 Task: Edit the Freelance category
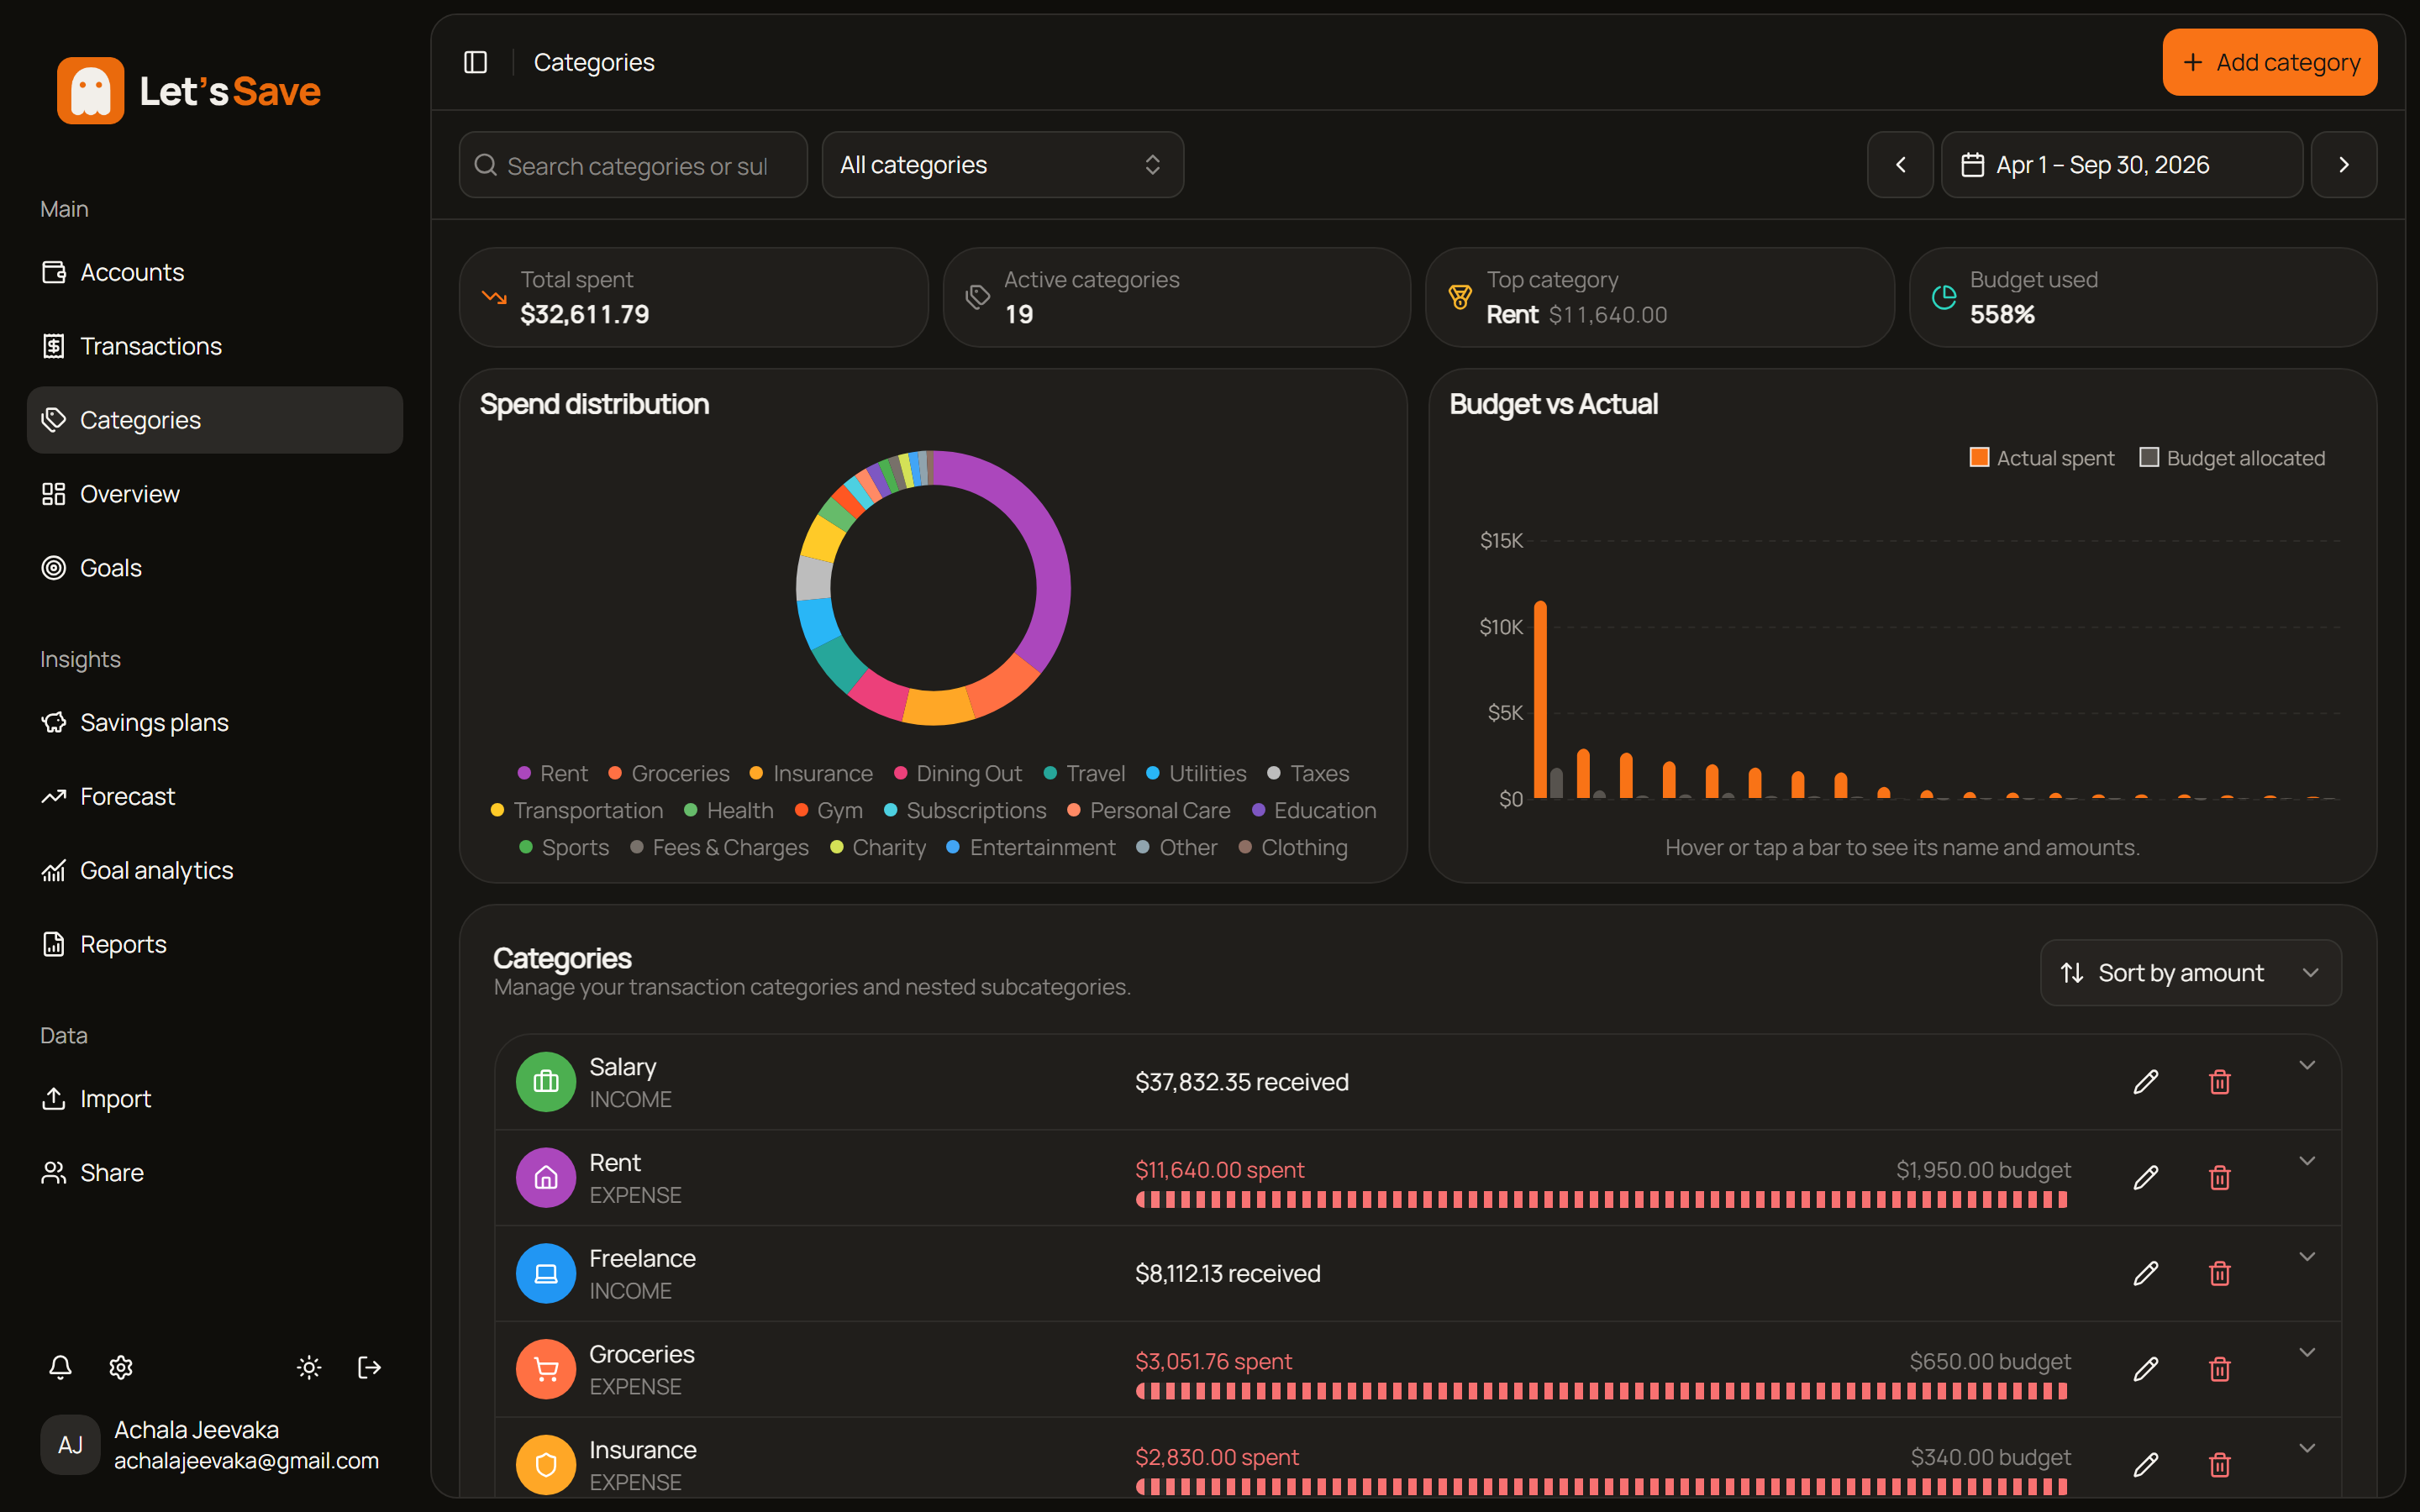pyautogui.click(x=2146, y=1273)
